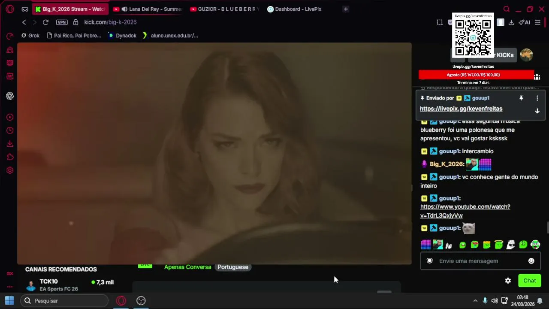Open OBS Studio from the taskbar

141,301
